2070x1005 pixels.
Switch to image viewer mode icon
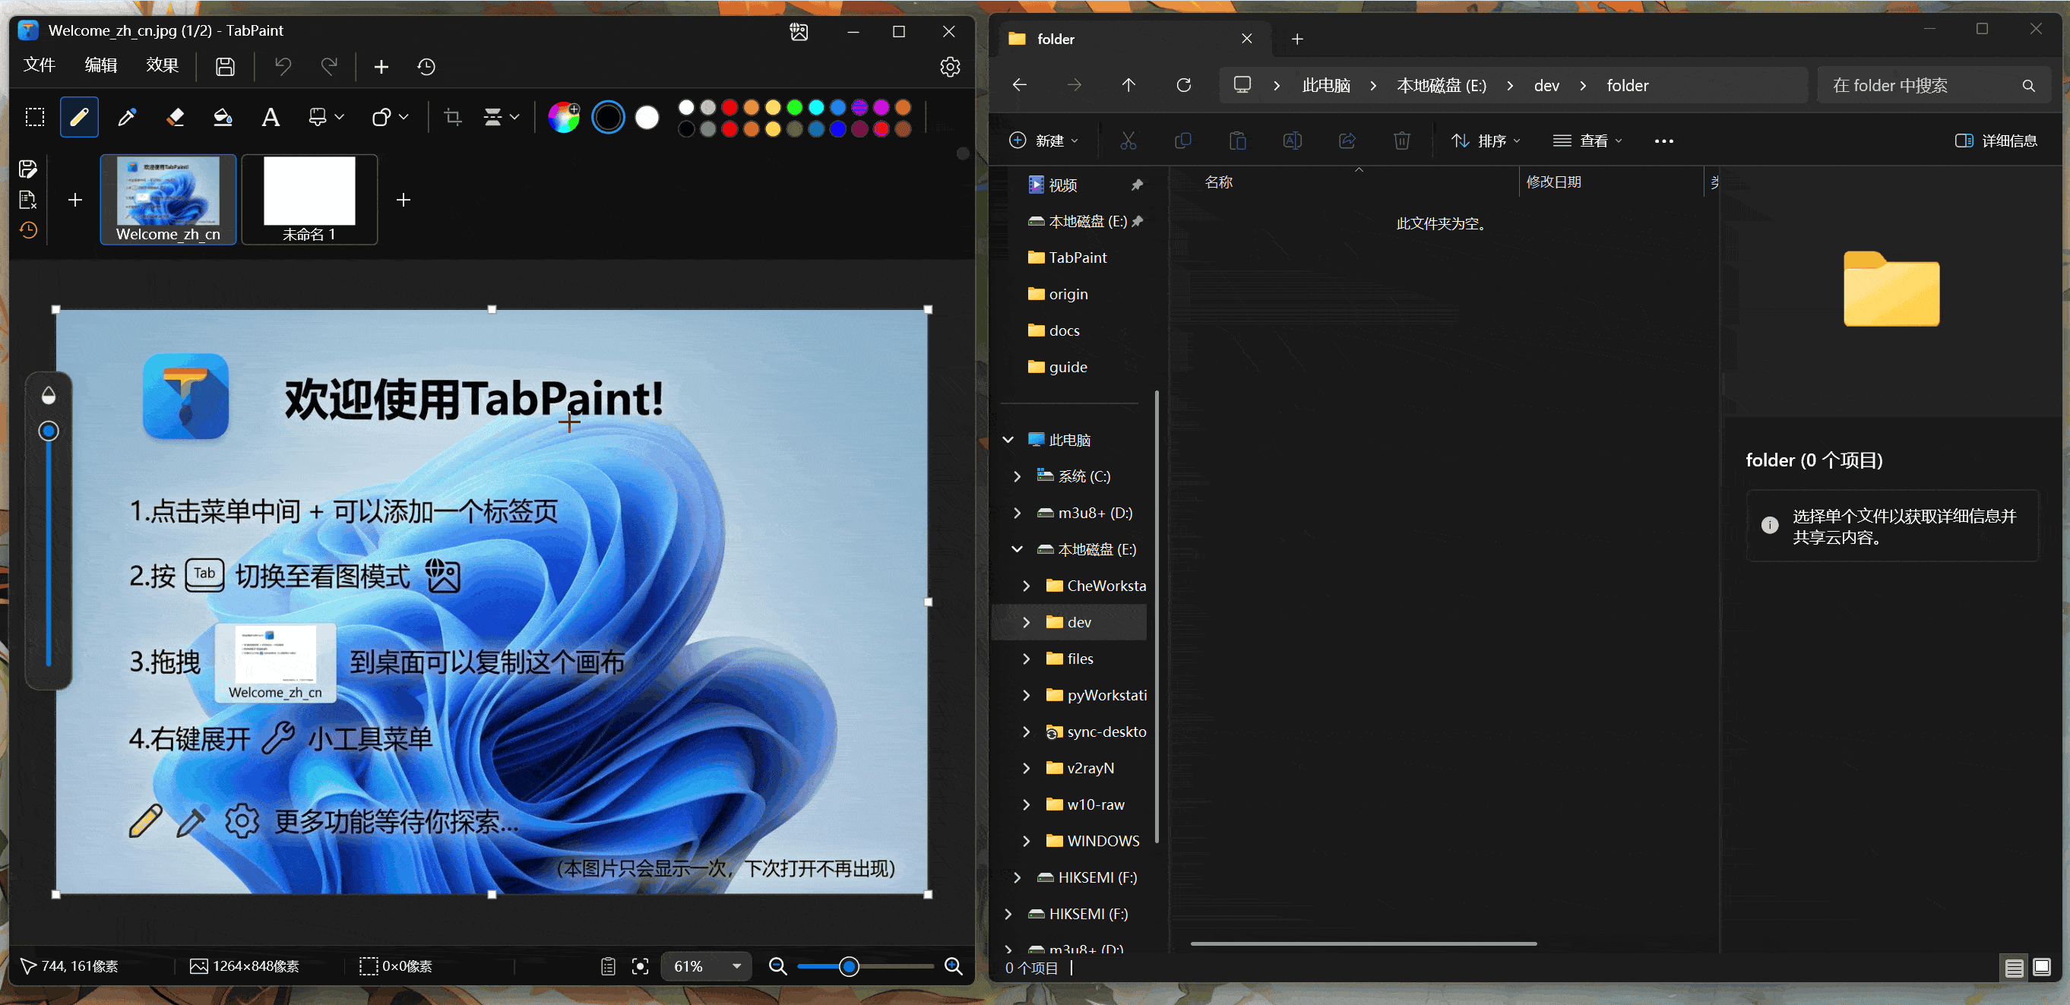coord(799,31)
